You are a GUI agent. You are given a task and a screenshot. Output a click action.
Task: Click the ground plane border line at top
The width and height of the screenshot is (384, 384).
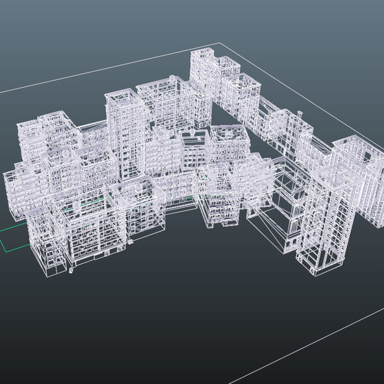[110, 68]
